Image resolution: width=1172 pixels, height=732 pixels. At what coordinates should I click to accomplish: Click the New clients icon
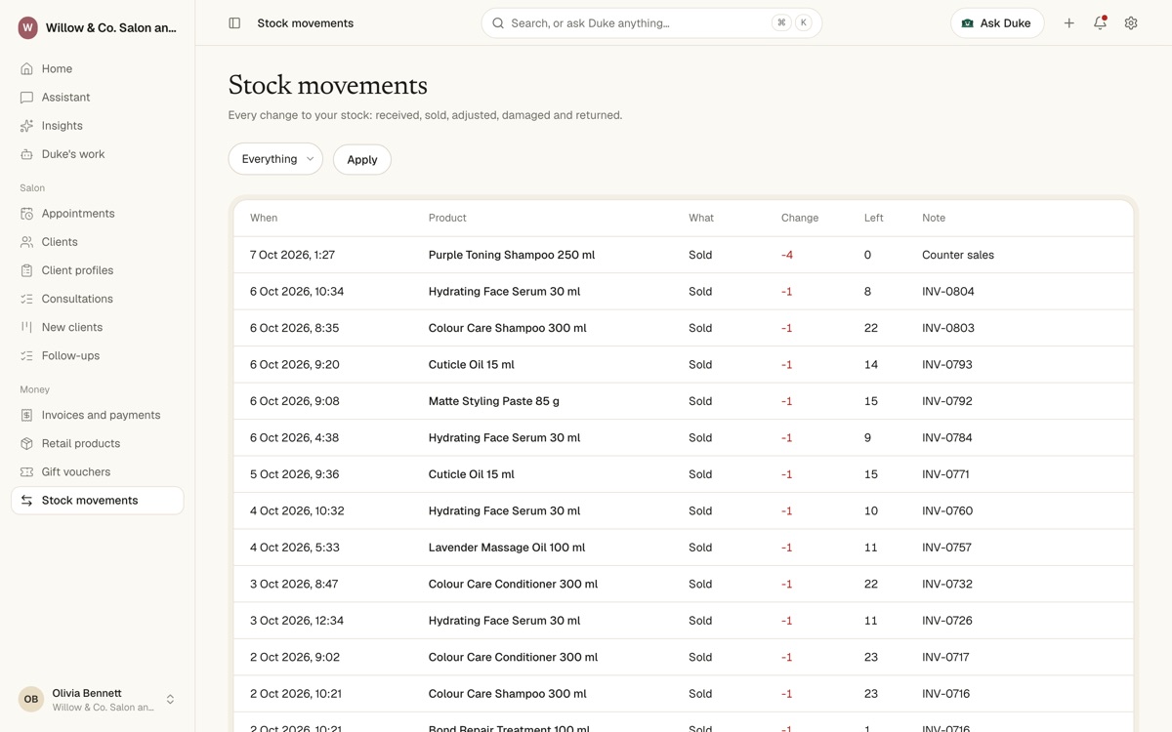(x=26, y=327)
